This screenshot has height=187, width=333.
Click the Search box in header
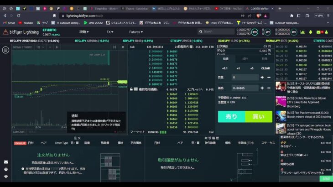click(x=216, y=31)
